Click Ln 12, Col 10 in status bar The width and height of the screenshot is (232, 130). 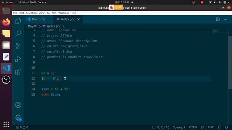coord(161,127)
